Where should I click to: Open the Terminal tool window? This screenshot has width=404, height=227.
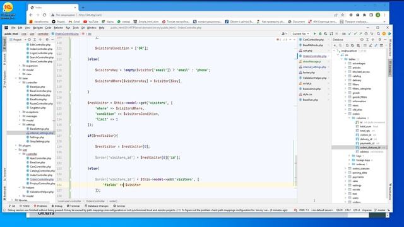point(73,206)
